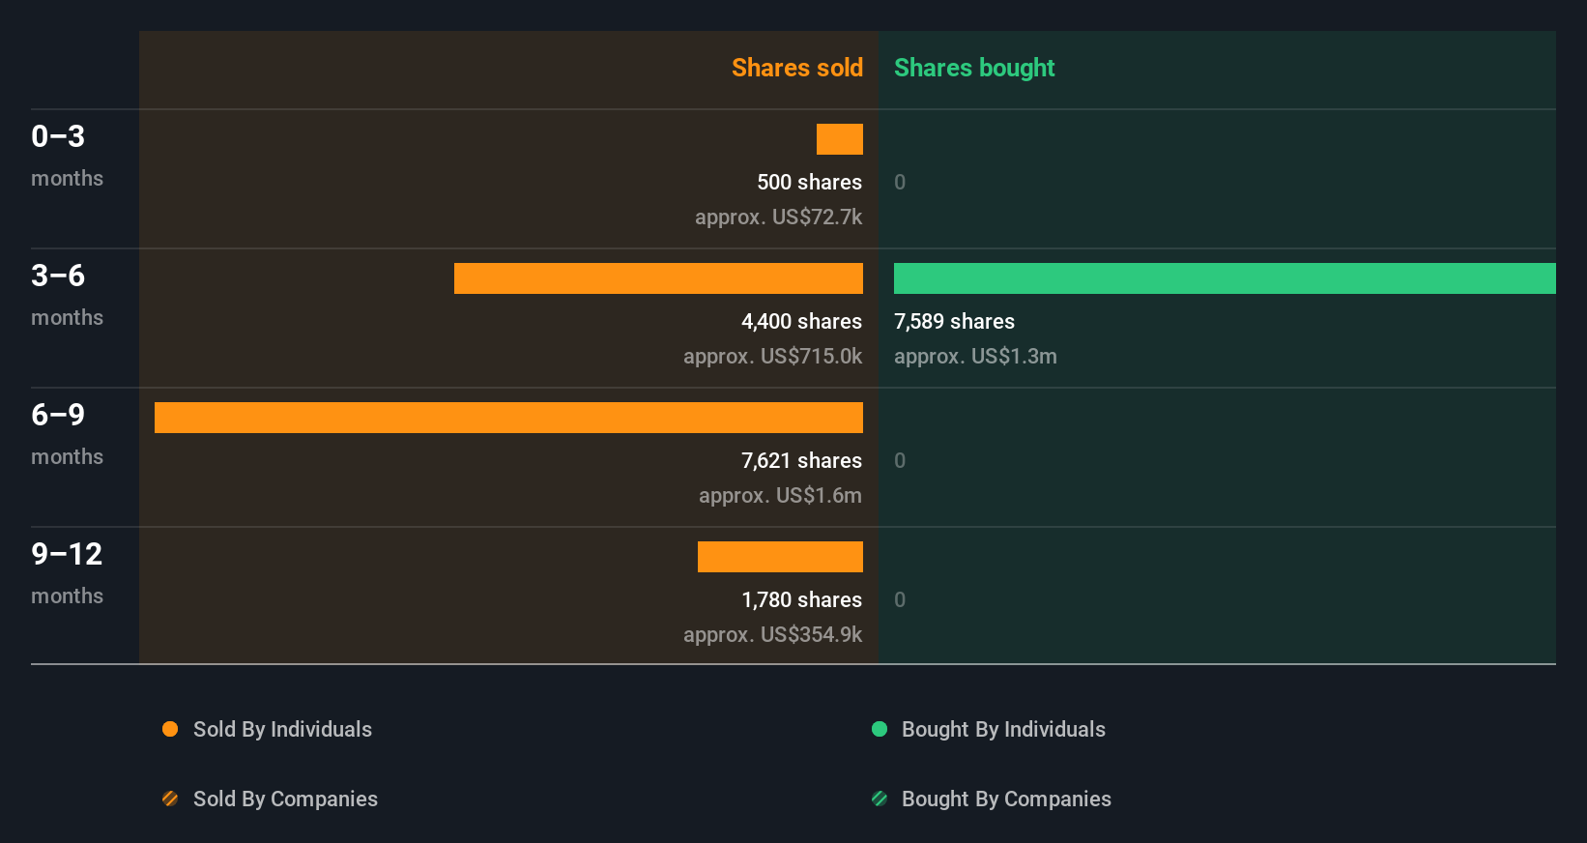Click the 6–9 months row label
The width and height of the screenshot is (1587, 843).
tap(67, 433)
